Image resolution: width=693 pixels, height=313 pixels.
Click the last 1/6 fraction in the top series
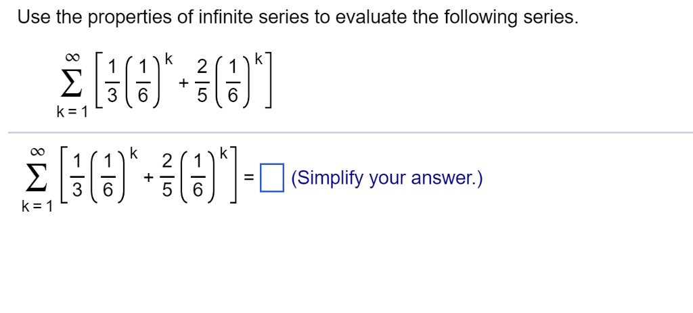pyautogui.click(x=233, y=82)
